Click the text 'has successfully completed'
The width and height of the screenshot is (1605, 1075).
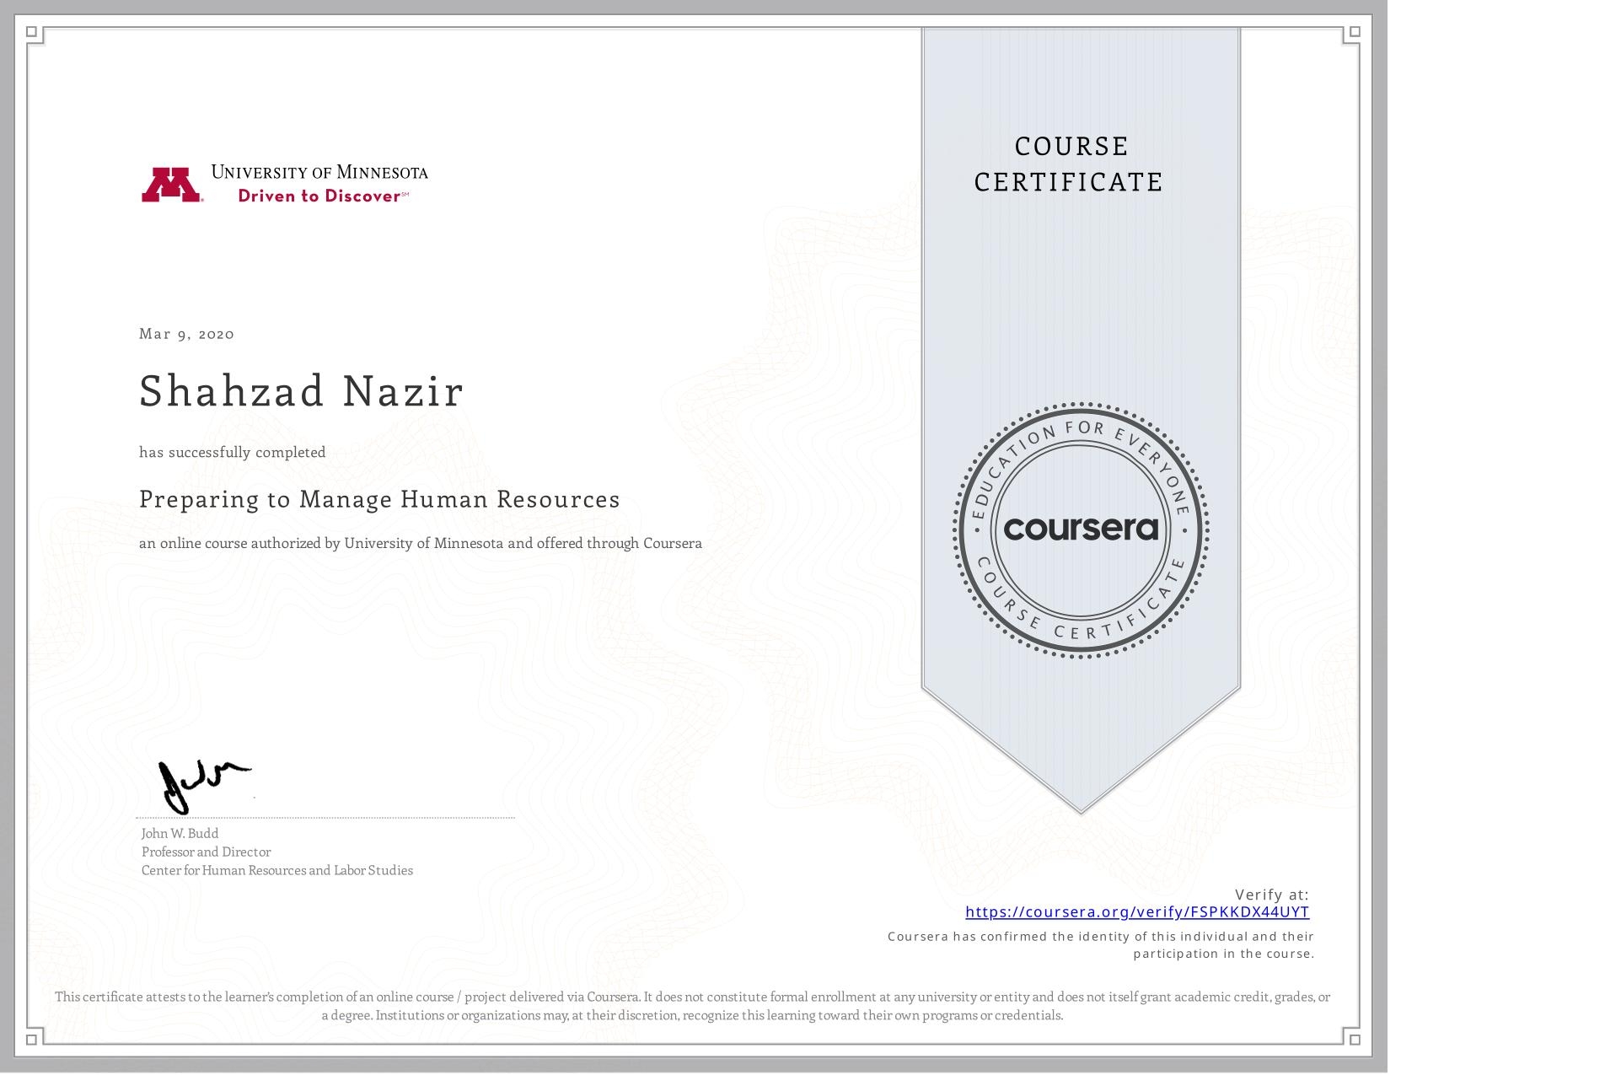[x=233, y=453]
